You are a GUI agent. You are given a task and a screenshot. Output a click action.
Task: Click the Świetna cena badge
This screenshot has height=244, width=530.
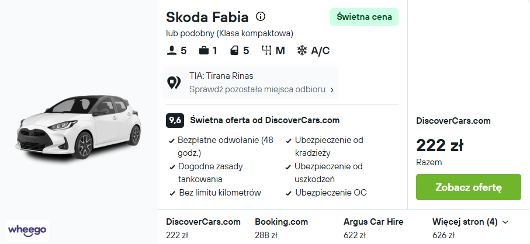pyautogui.click(x=364, y=17)
